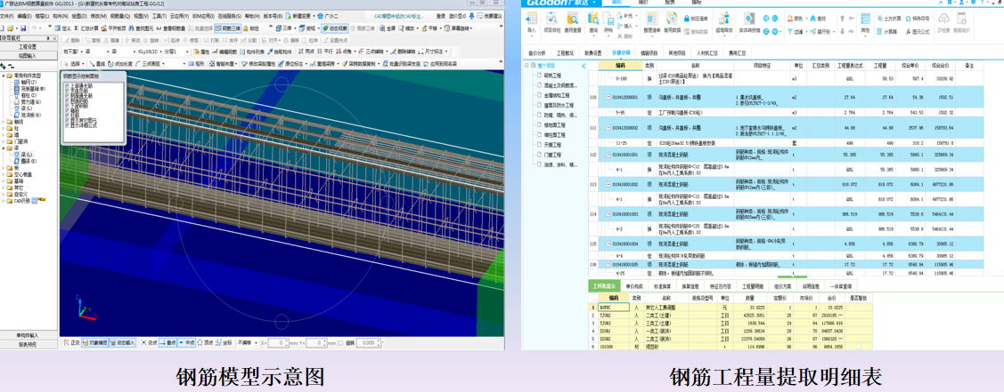Uncheck 上部通长筋 in rebar display panel

pyautogui.click(x=67, y=84)
